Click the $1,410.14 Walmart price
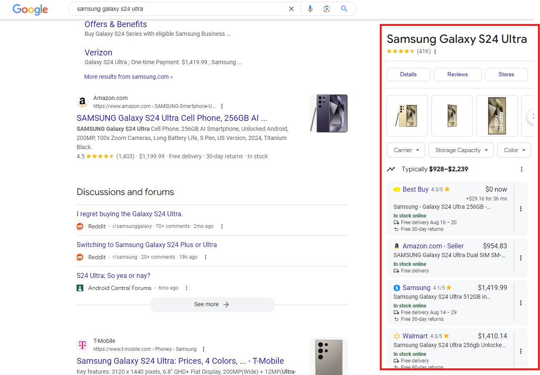 pyautogui.click(x=493, y=336)
